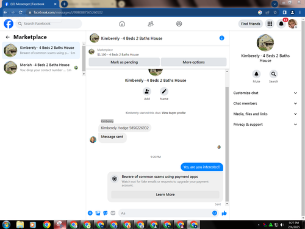Image resolution: width=305 pixels, height=229 pixels.
Task: Open the notifications bell with badge
Action: [x=281, y=24]
